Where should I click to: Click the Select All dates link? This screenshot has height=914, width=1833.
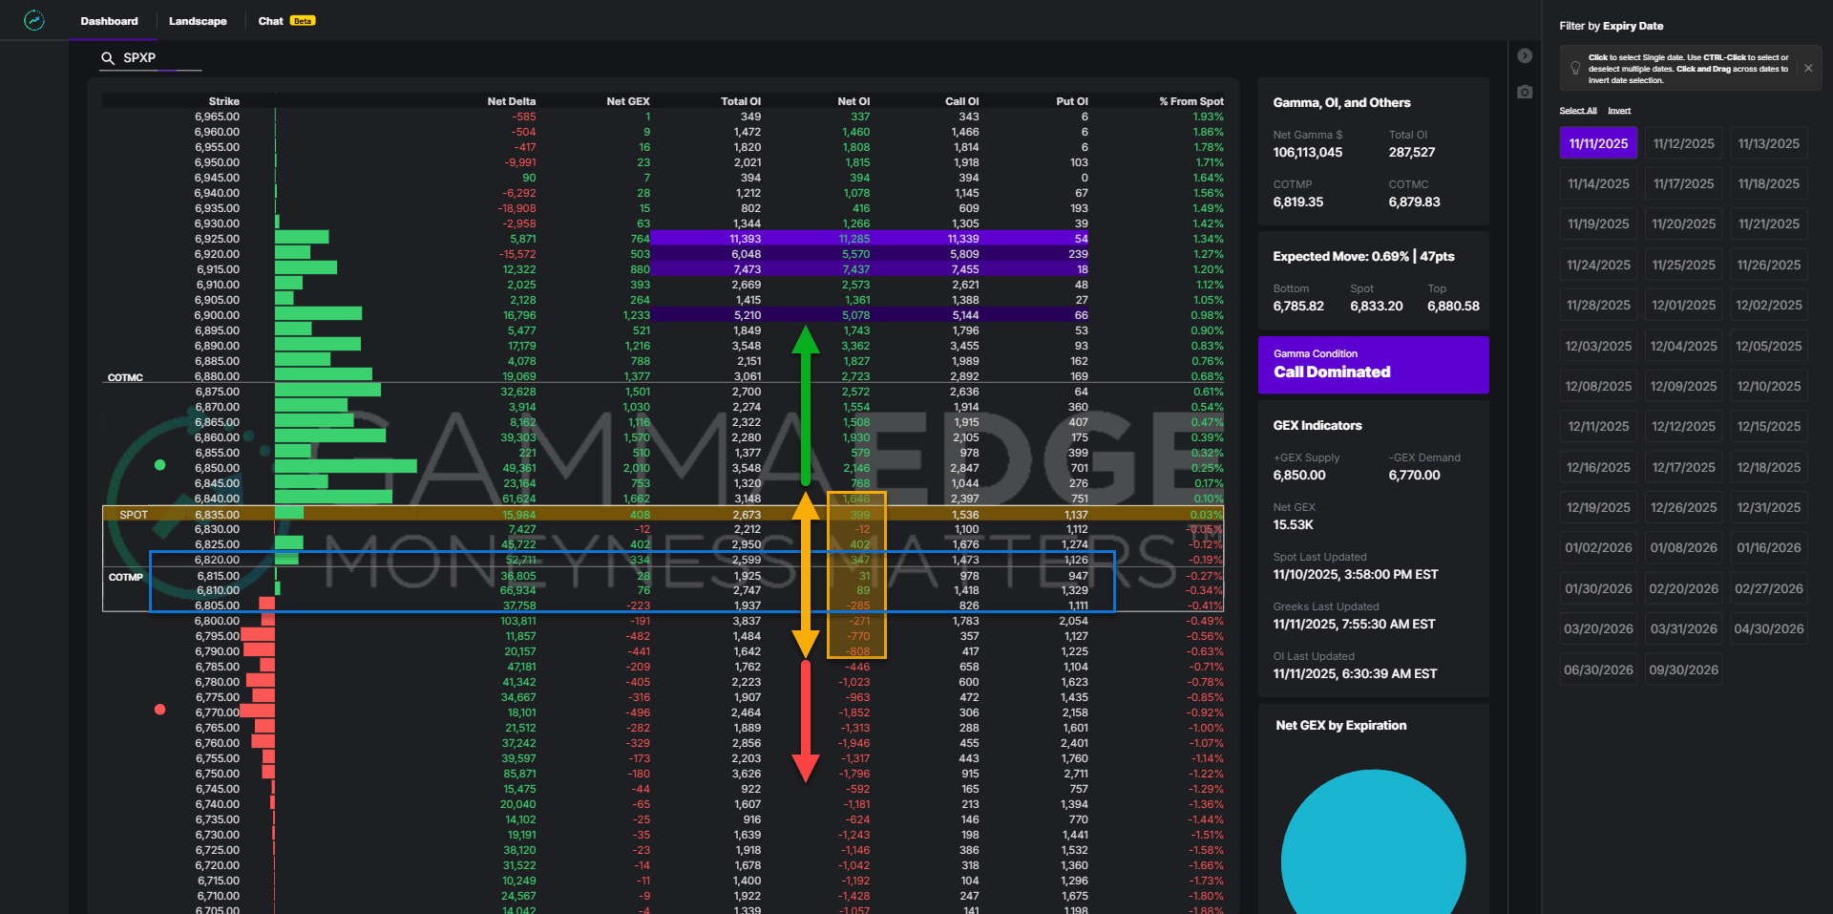[1577, 111]
